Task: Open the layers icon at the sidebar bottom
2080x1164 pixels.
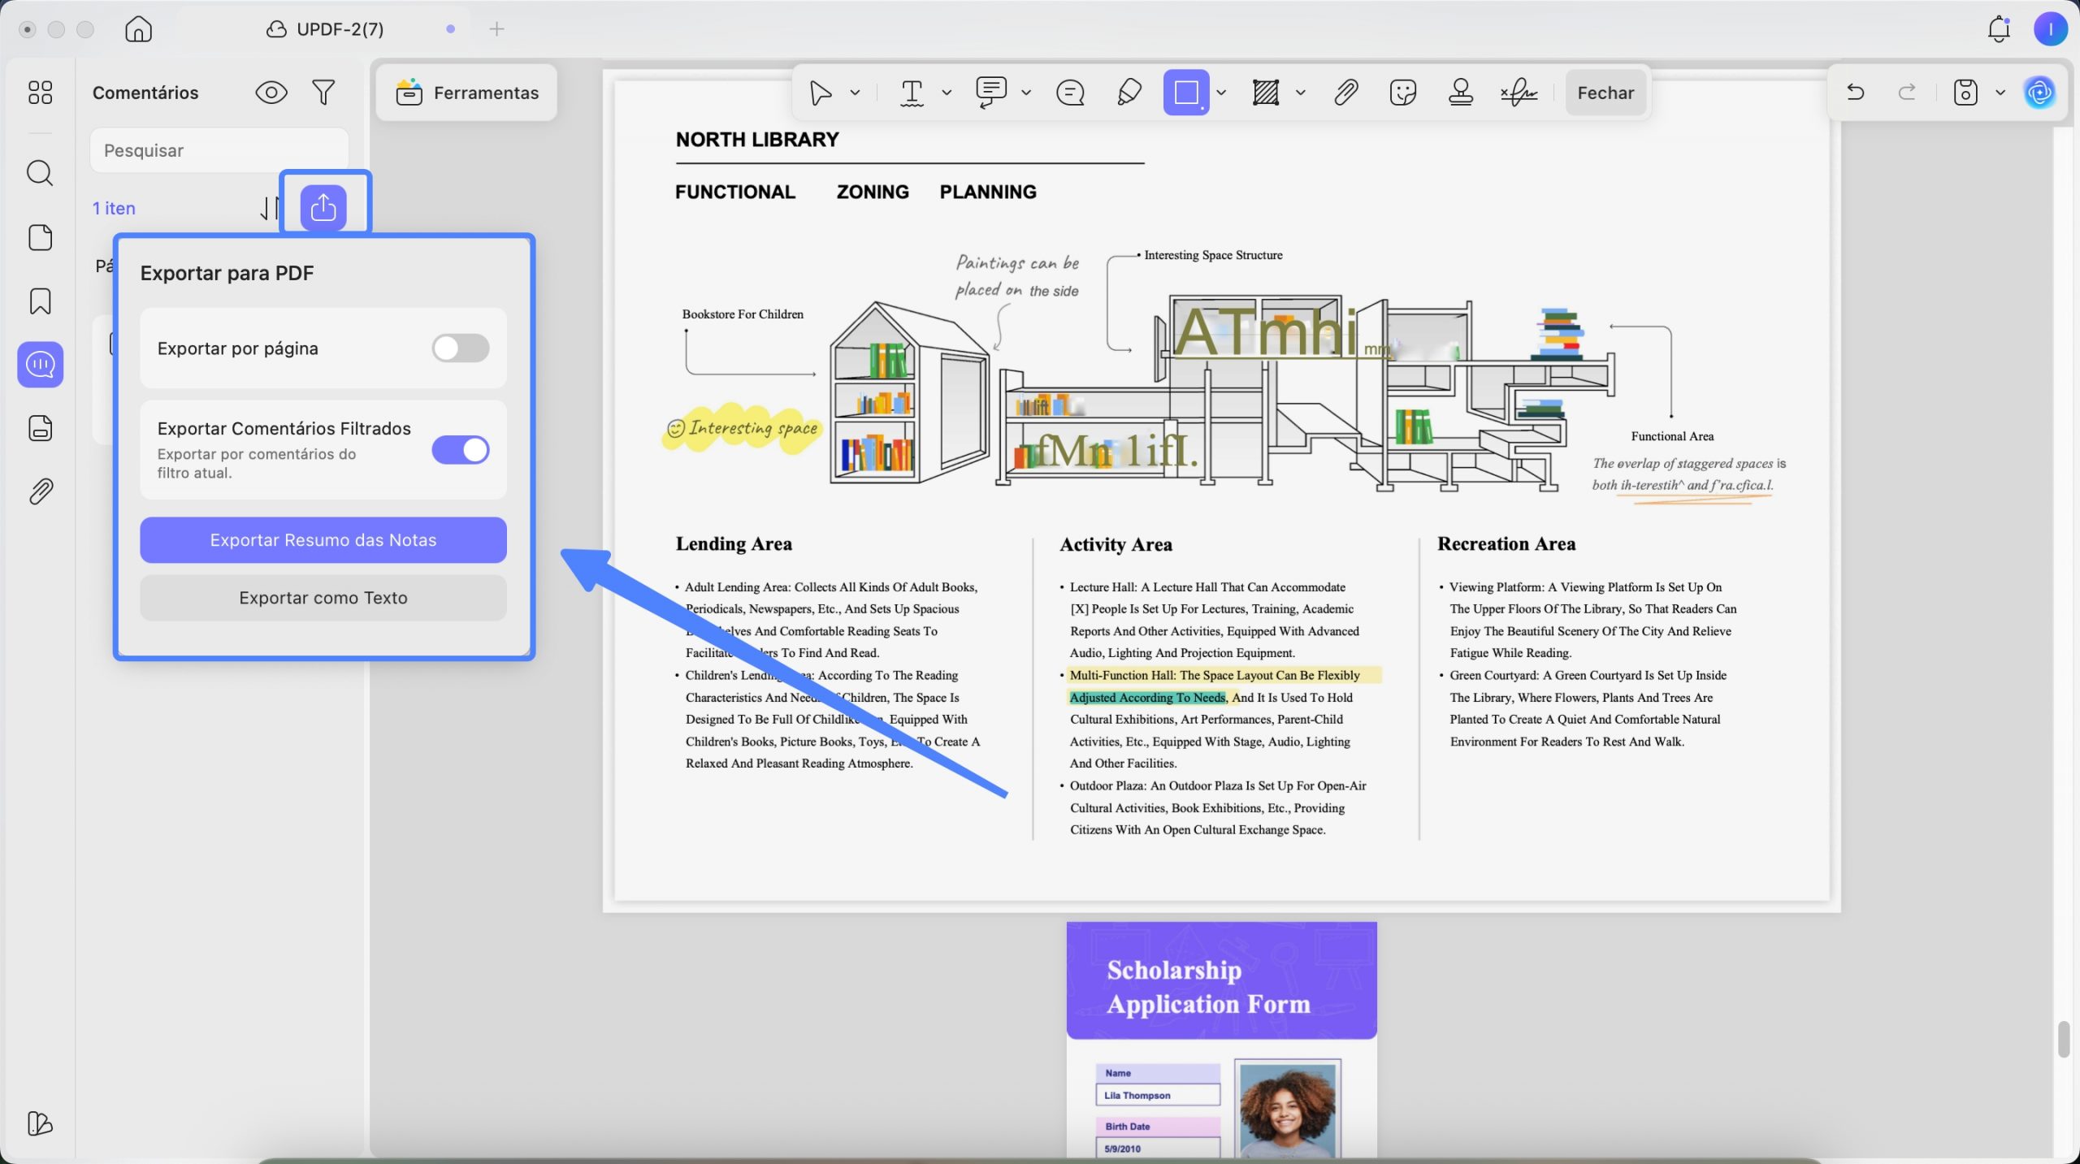Action: click(x=40, y=1123)
